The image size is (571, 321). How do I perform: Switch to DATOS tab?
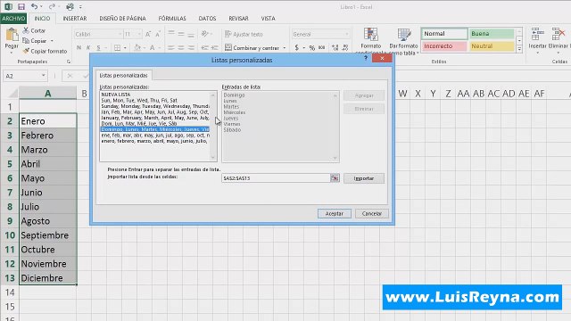point(207,18)
